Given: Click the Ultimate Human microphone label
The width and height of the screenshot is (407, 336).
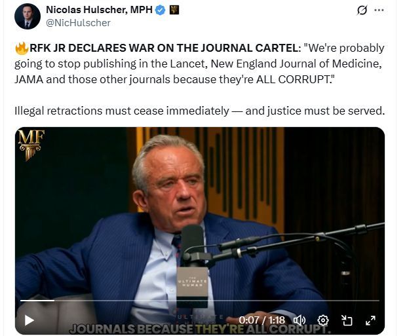Looking at the screenshot, I should (192, 282).
